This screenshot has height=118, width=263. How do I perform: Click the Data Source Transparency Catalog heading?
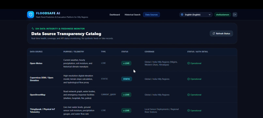[x=66, y=34]
